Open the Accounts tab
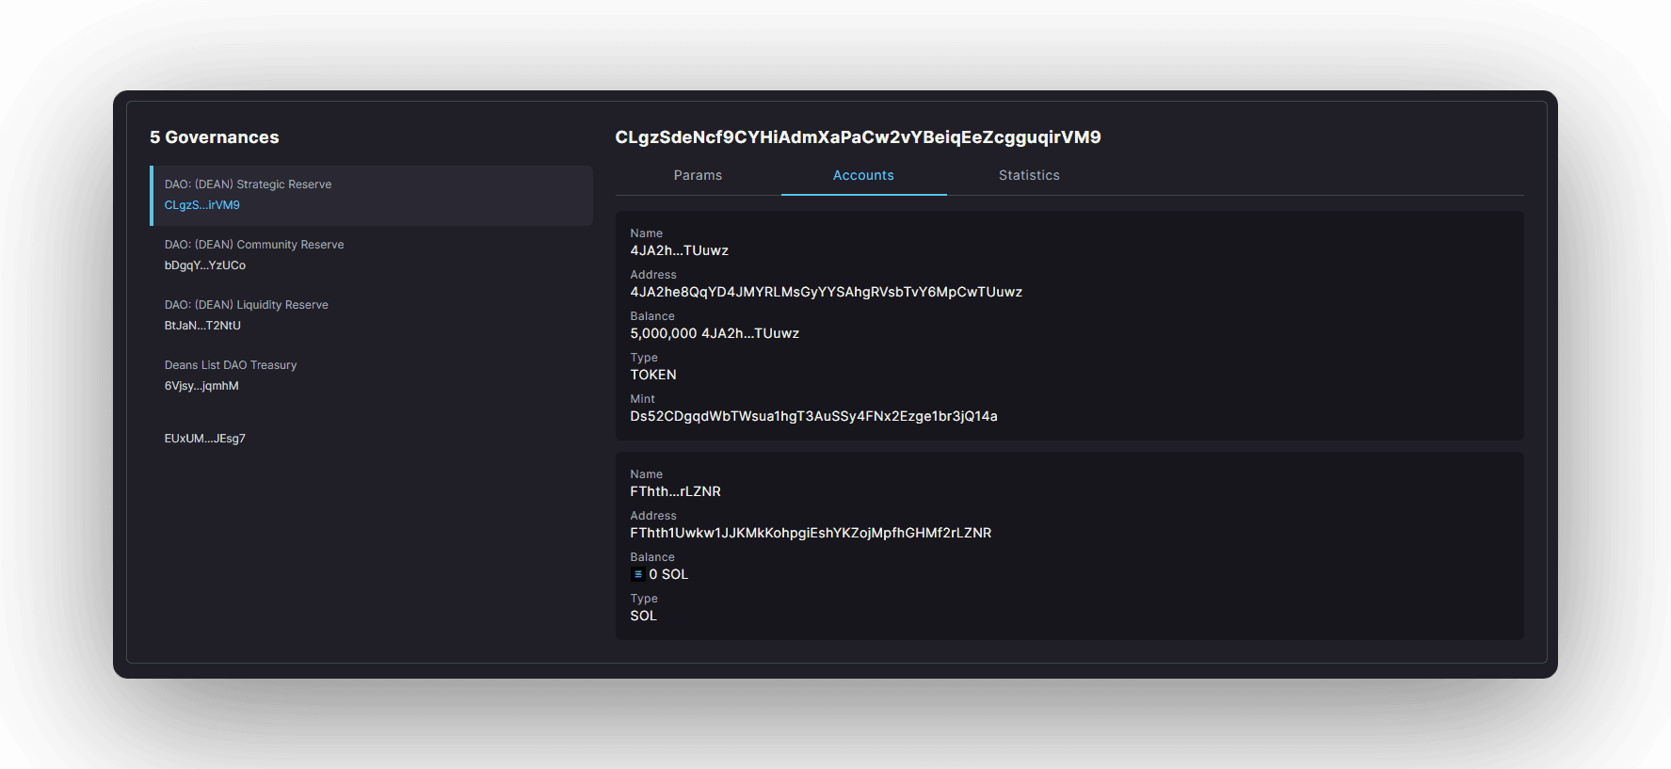1671x769 pixels. click(x=863, y=175)
